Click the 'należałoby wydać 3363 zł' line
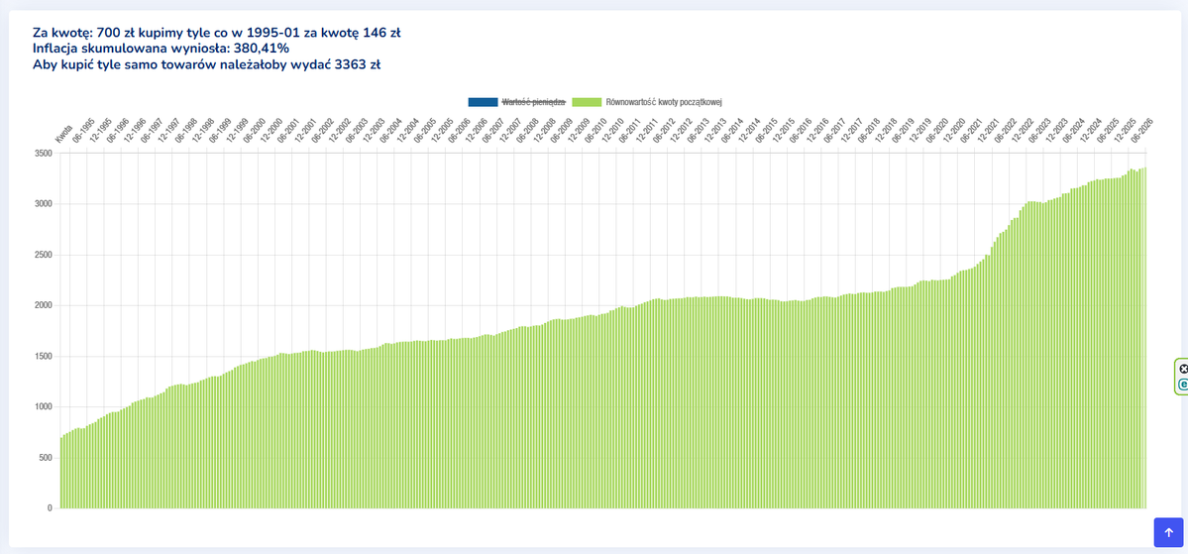Viewport: 1188px width, 554px height. (x=207, y=65)
